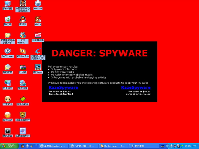The width and height of the screenshot is (199, 149).
Task: Click the "27 Spyware tracks" line
Action: [62, 72]
